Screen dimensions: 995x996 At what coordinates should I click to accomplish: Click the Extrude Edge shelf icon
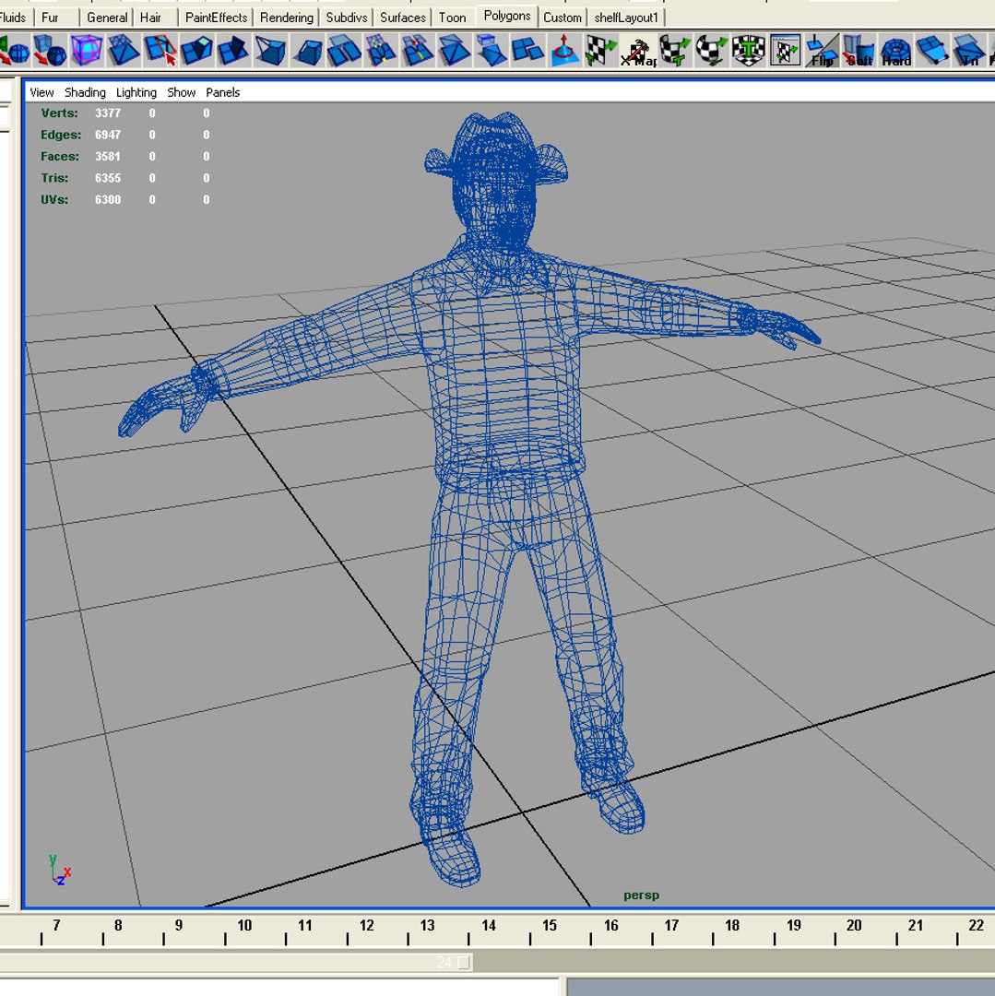[233, 51]
